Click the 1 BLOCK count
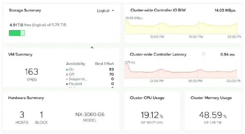This screenshot has width=245, height=134. [x=41, y=117]
